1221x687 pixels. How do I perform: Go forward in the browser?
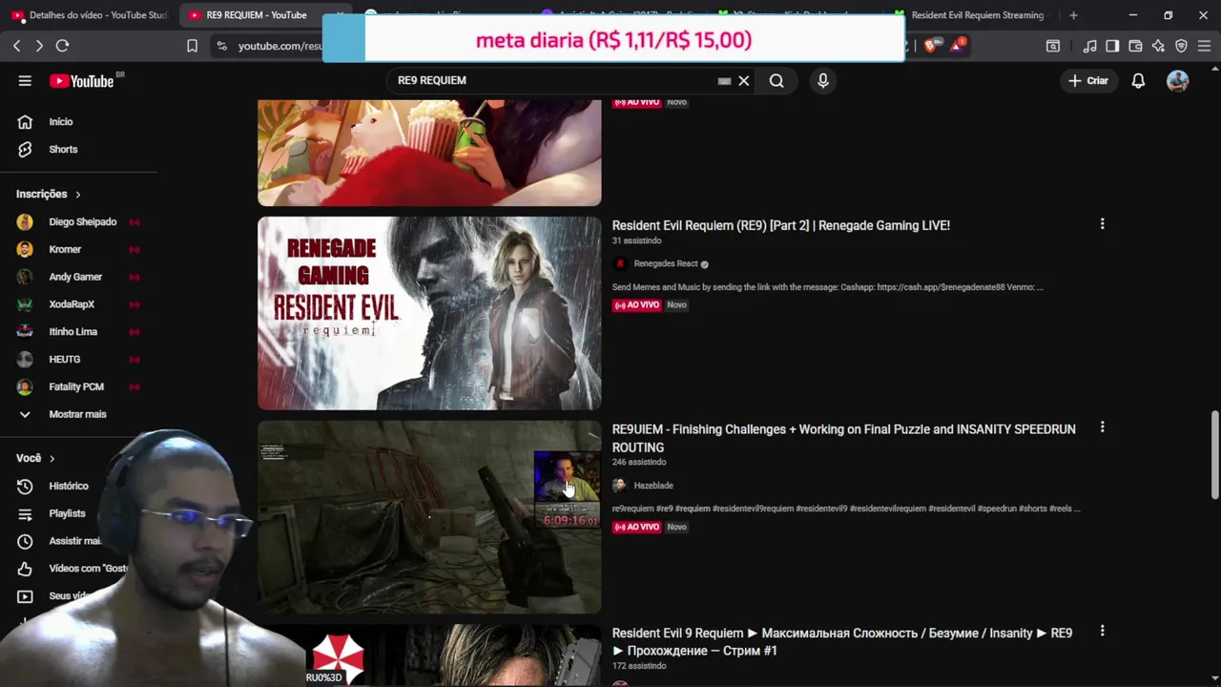39,46
